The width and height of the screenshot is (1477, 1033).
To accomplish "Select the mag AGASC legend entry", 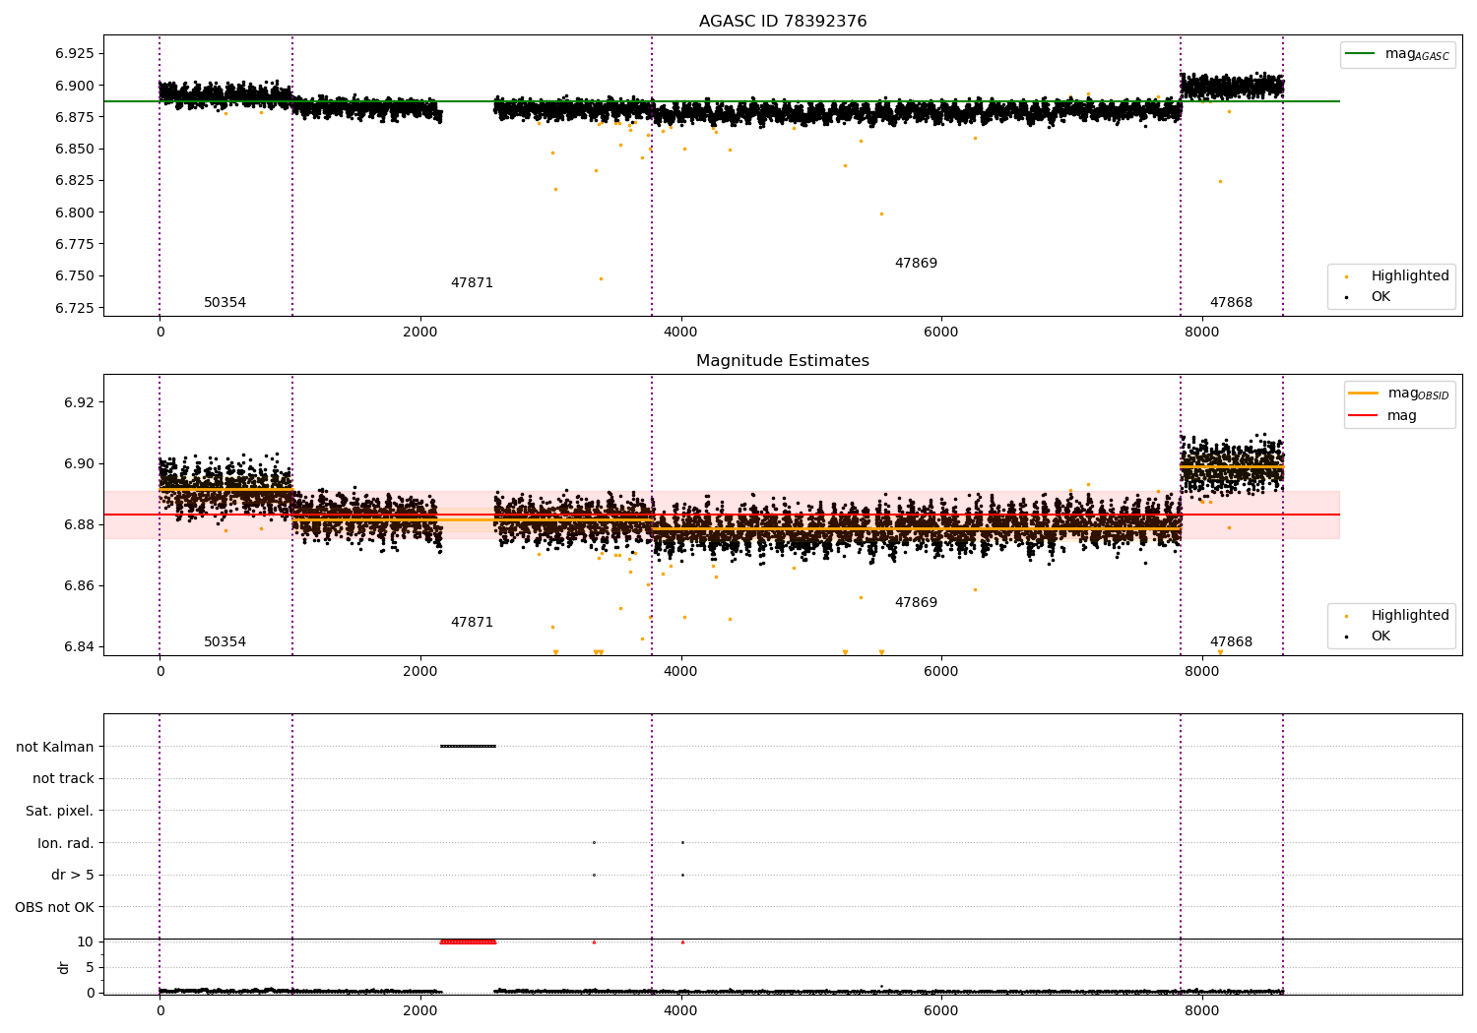I will [1397, 55].
